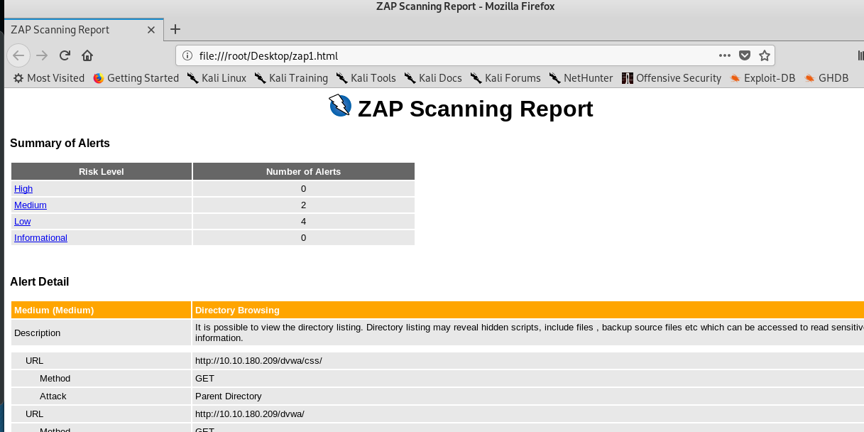
Task: Open the Offensive Security bookmark
Action: tap(672, 78)
